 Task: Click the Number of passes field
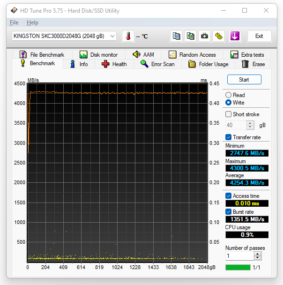(240, 256)
